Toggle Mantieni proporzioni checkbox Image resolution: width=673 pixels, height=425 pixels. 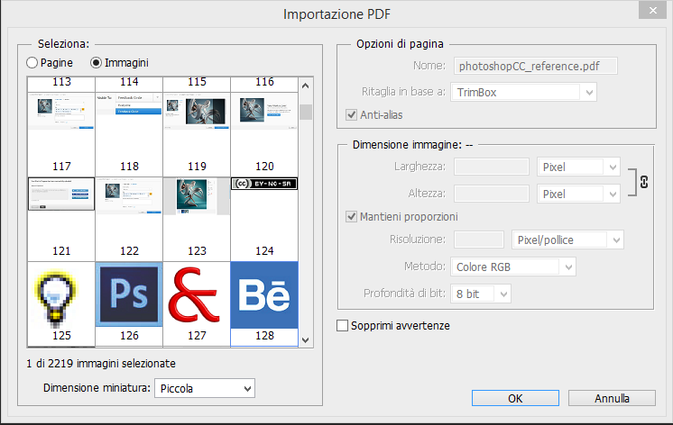pos(352,217)
